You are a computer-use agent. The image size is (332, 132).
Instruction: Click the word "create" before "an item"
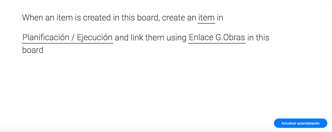(x=173, y=17)
